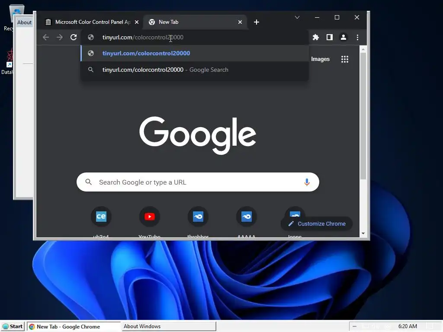Close the Microsoft Color Control Panel tab
443x332 pixels.
tap(137, 22)
